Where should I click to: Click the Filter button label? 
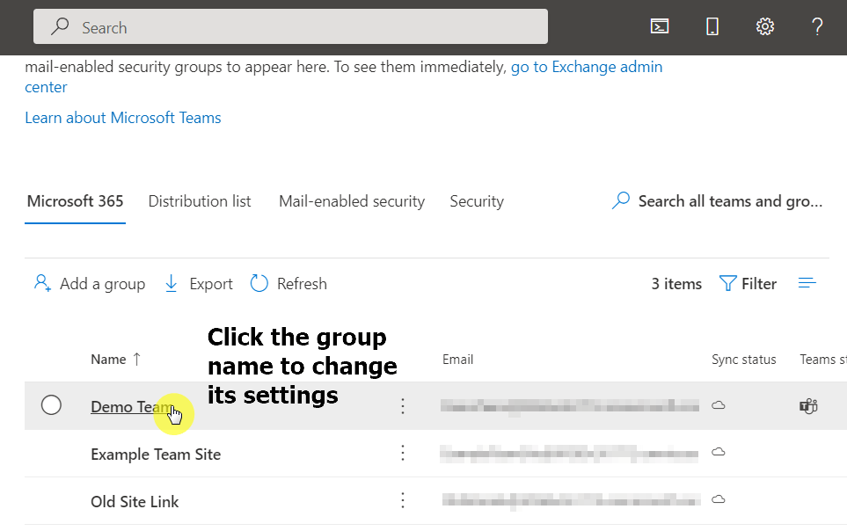coord(759,284)
